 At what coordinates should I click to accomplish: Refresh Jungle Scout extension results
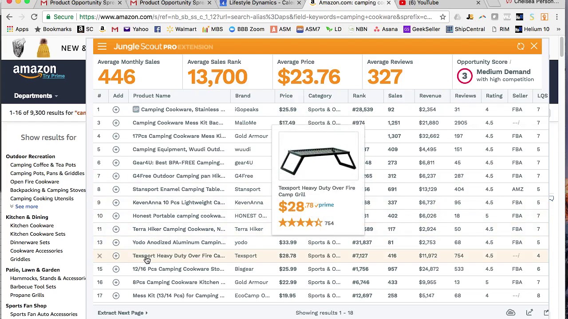pyautogui.click(x=521, y=47)
